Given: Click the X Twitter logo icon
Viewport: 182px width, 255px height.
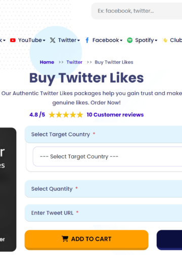Looking at the screenshot, I should click(53, 40).
